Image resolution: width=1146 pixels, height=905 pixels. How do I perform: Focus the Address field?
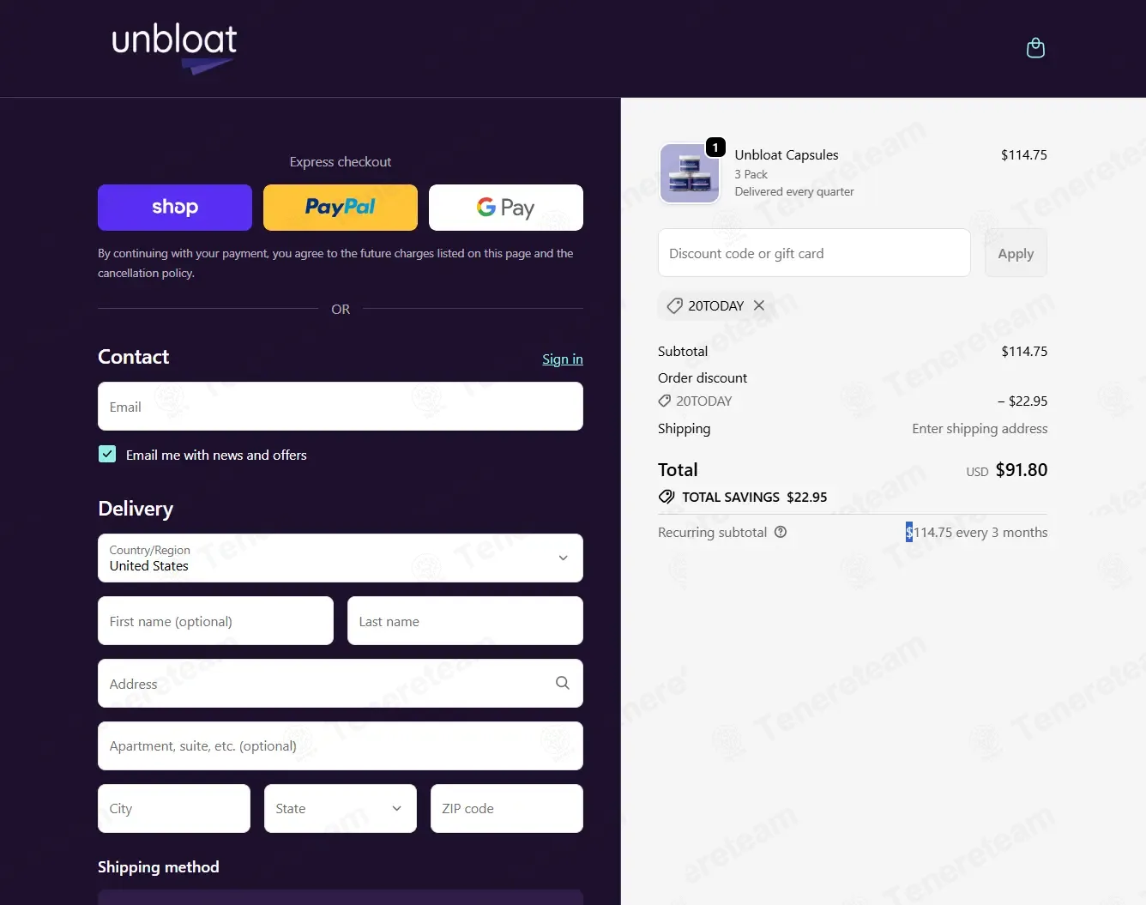point(341,684)
